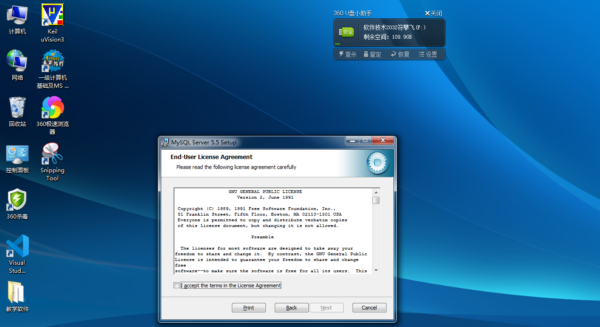Open the 回收站 recycle bin

[17, 112]
